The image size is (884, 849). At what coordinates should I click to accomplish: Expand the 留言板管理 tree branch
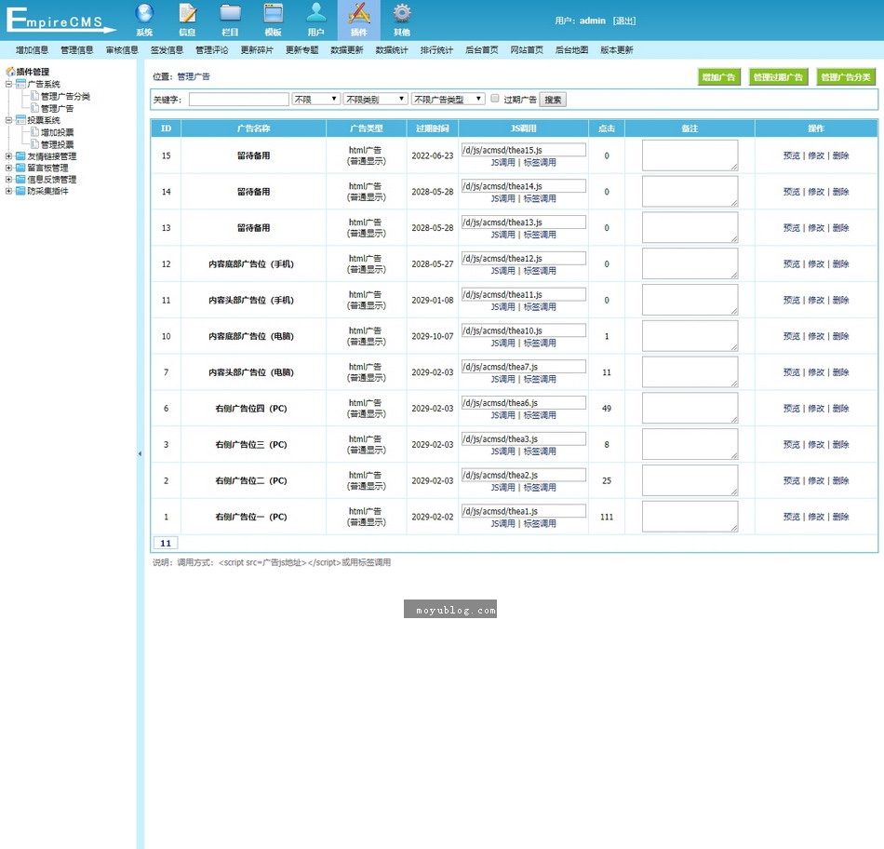tap(8, 168)
